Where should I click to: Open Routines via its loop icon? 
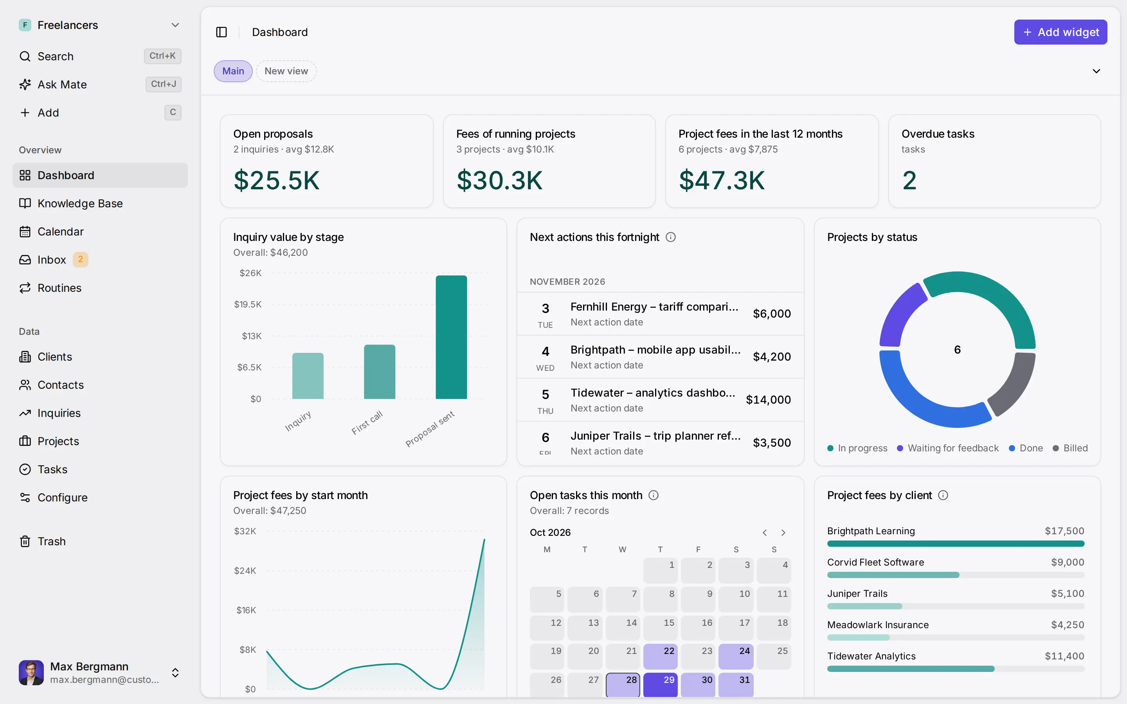click(x=25, y=288)
